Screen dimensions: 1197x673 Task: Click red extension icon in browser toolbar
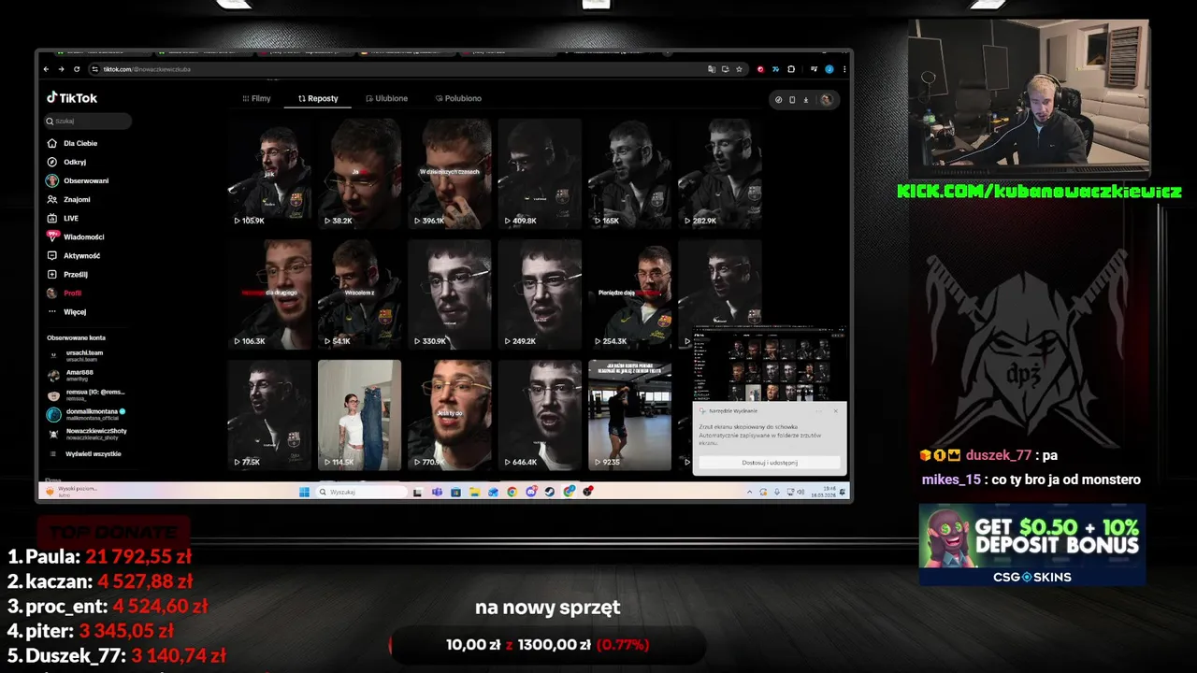[760, 69]
